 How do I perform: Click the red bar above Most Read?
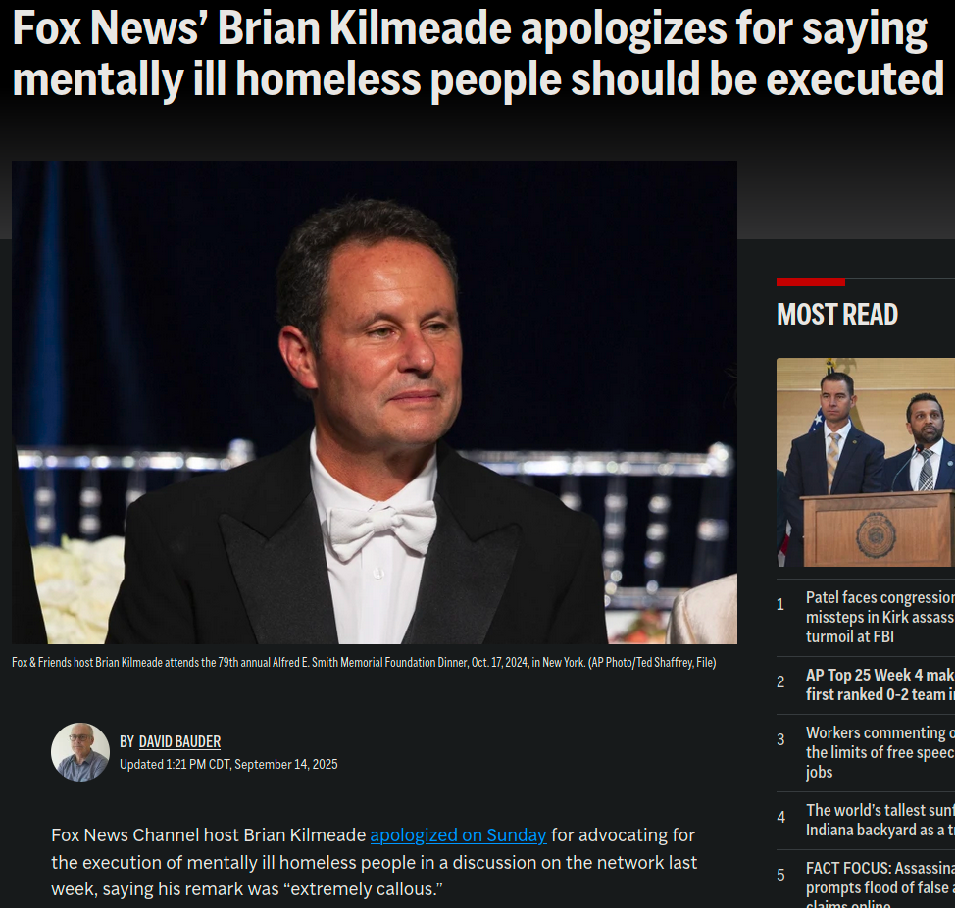811,282
